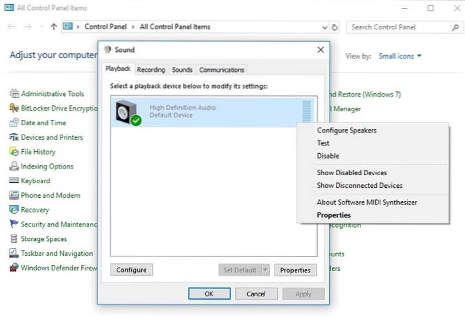This screenshot has height=319, width=465.
Task: Click the Storage Spaces icon
Action: tap(14, 238)
